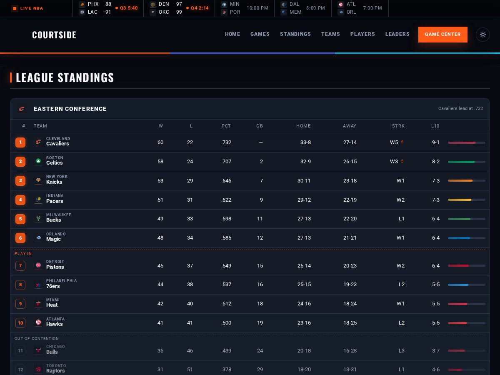Click the Celtics team logo
The height and width of the screenshot is (375, 500).
pyautogui.click(x=38, y=161)
